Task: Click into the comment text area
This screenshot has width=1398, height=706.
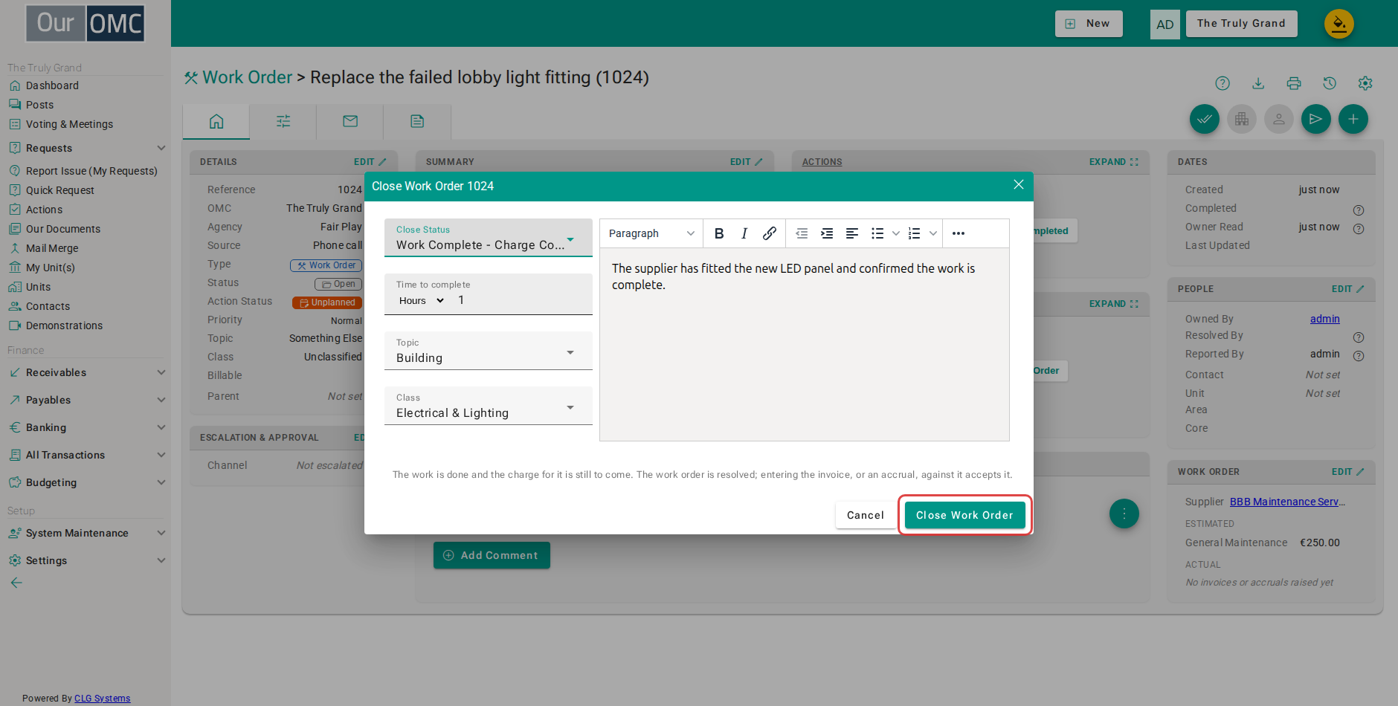Action: click(x=805, y=345)
